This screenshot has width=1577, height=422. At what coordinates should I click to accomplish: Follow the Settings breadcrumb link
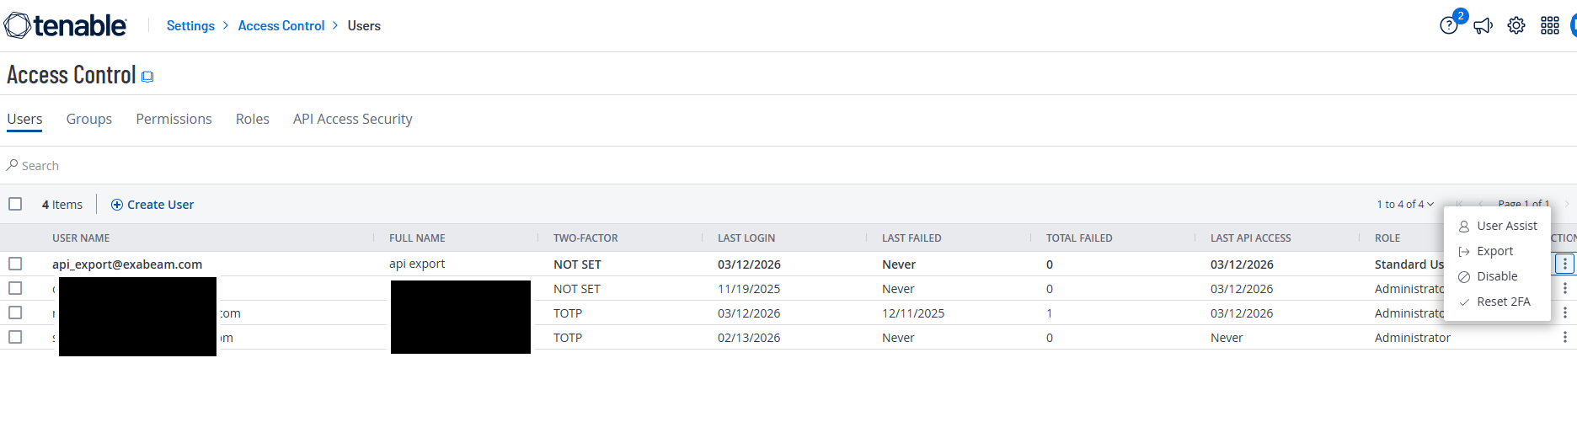[190, 26]
